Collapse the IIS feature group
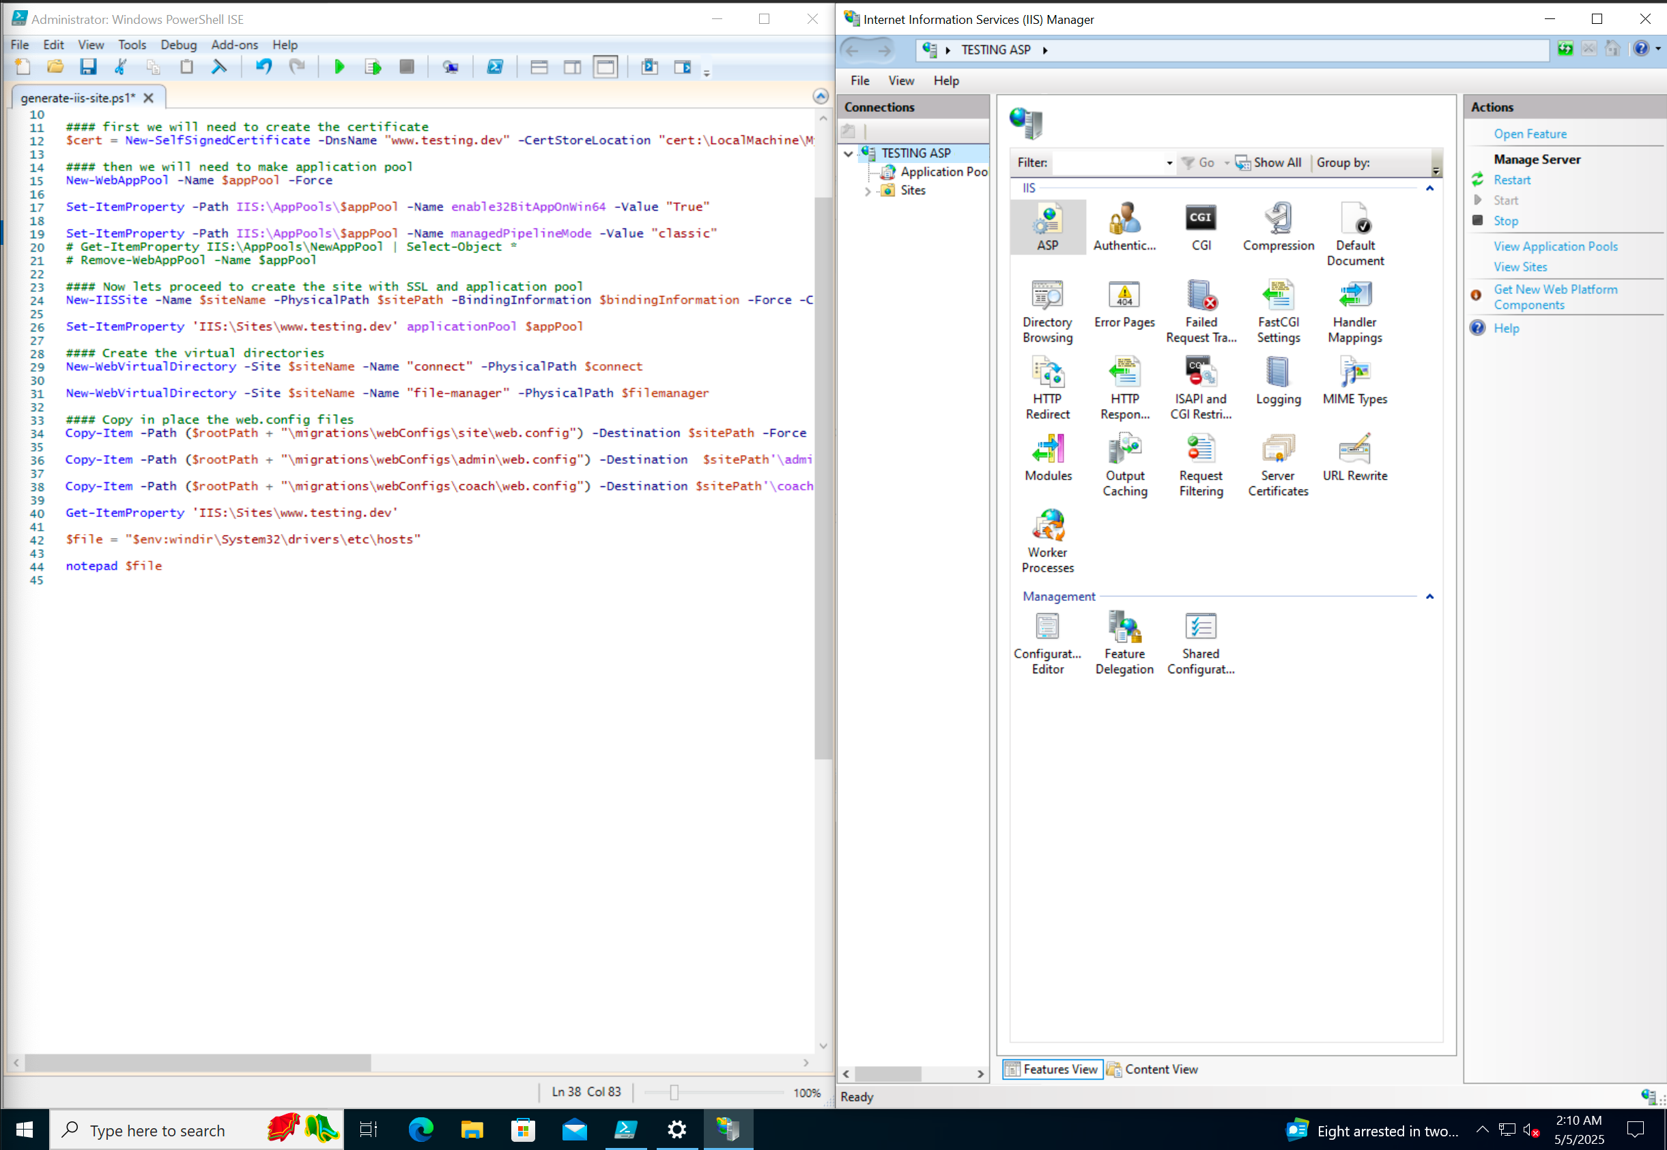Viewport: 1667px width, 1150px height. pyautogui.click(x=1429, y=188)
